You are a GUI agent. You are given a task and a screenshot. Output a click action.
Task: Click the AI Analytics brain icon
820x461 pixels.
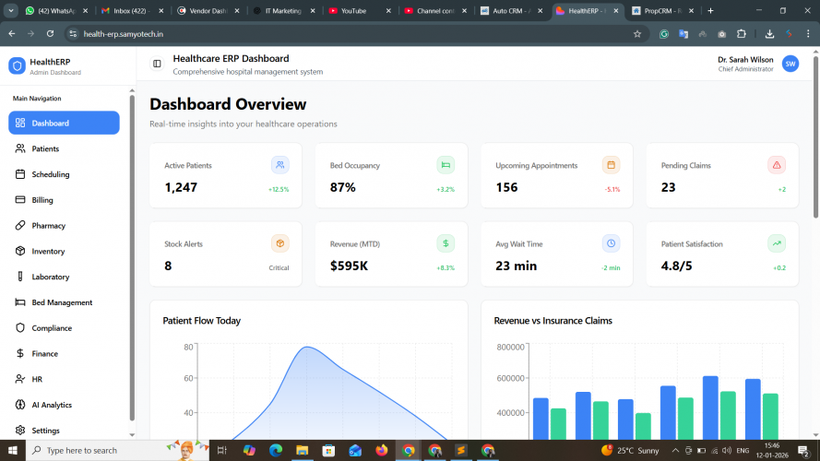coord(20,405)
